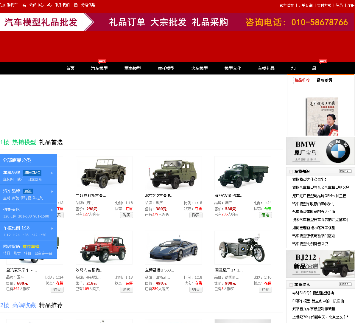Open the Willys jeep product image
This screenshot has width=355, height=323.
(104, 173)
